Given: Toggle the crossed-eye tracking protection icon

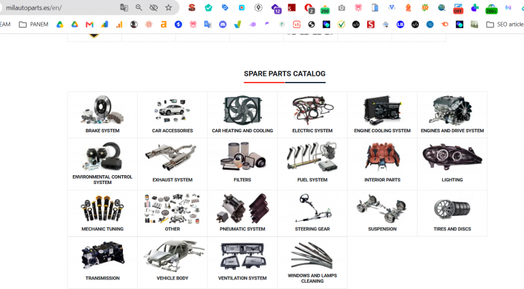Looking at the screenshot, I should 154,7.
